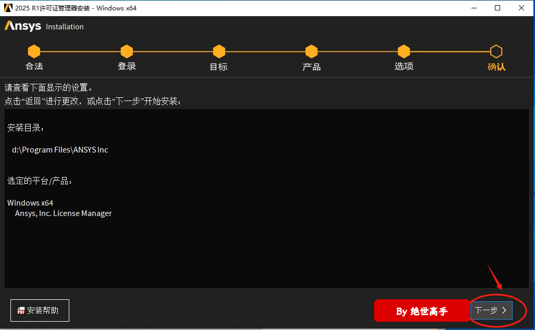
Task: Select the 确认 step label
Action: coord(496,67)
